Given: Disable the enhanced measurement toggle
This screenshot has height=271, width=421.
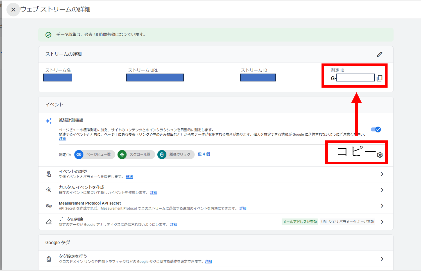Looking at the screenshot, I should (x=375, y=129).
